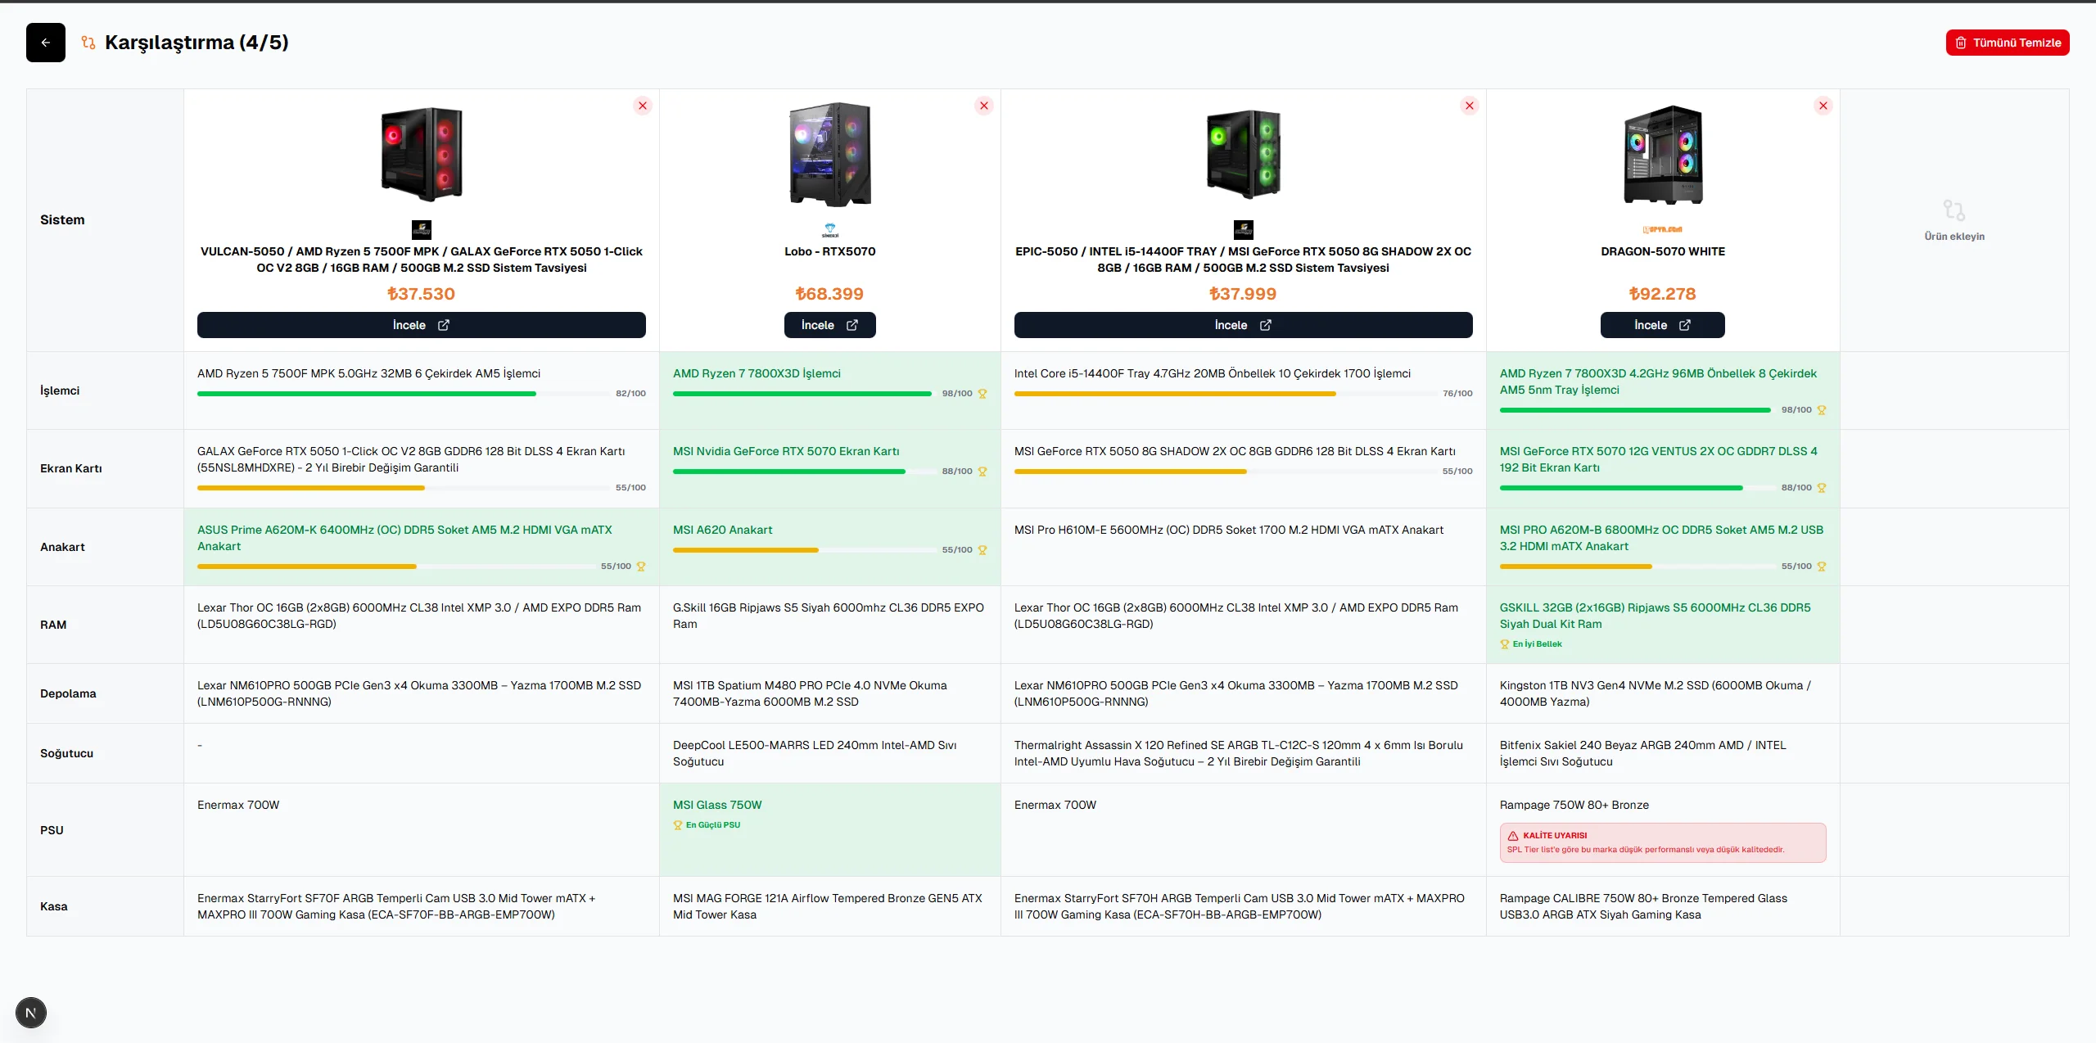Viewport: 2096px width, 1043px height.
Task: Open İncele for VULCAN-5050 system
Action: point(421,325)
